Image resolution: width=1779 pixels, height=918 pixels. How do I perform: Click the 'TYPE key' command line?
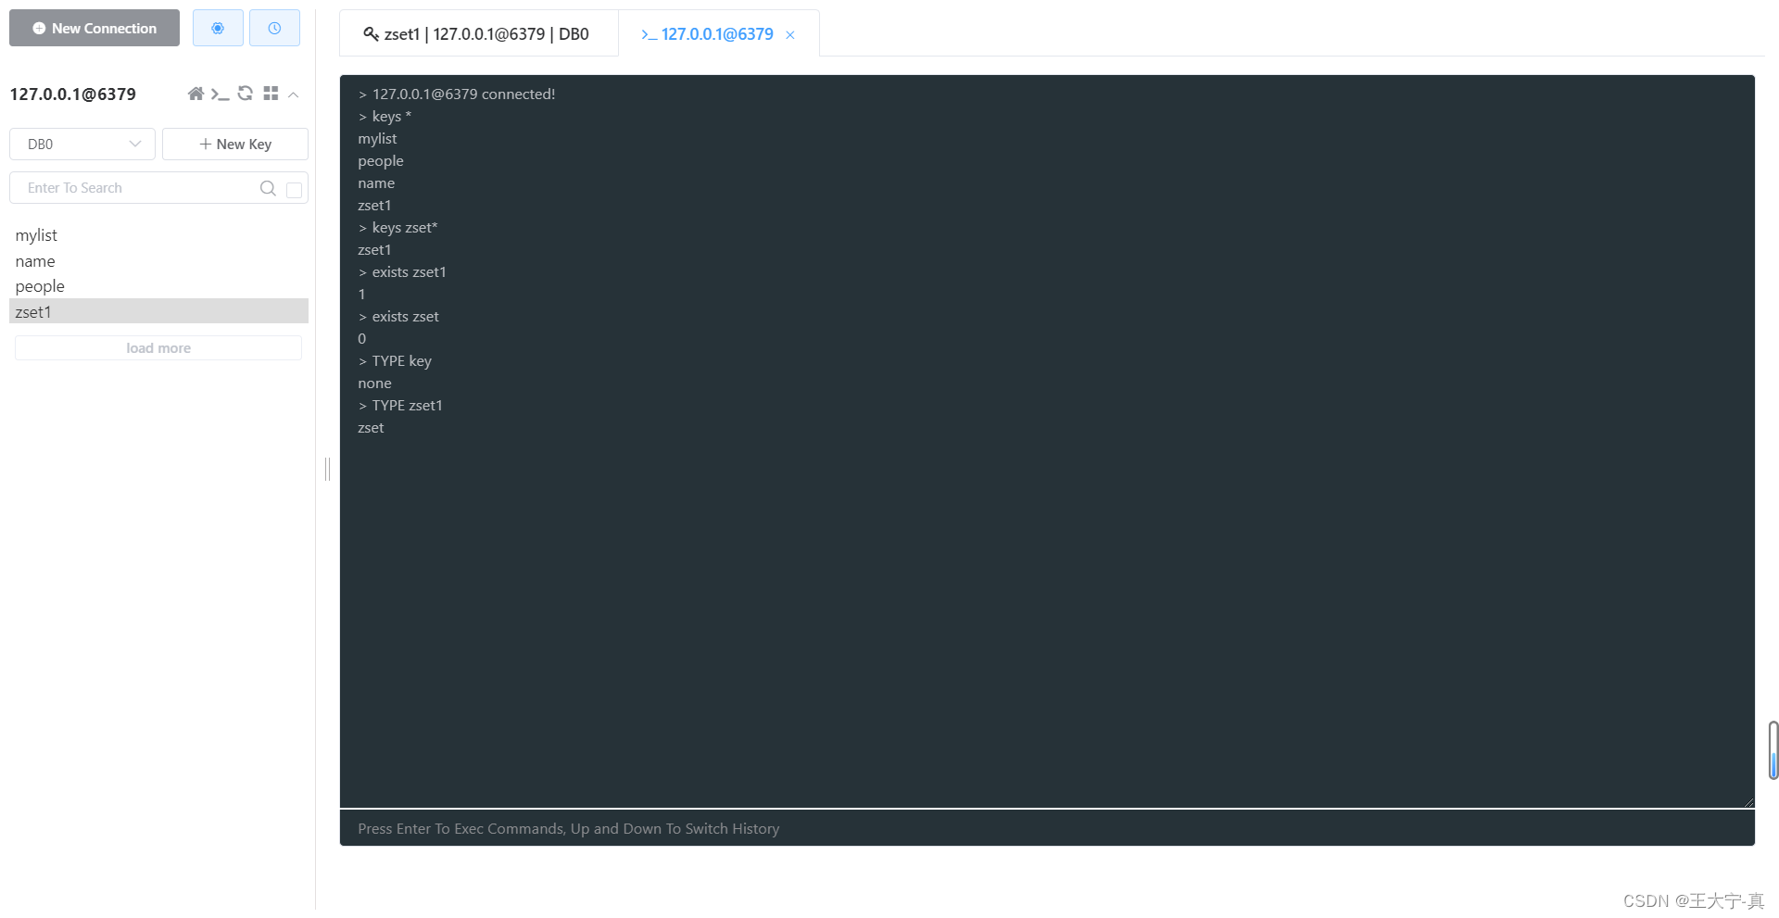coord(395,361)
